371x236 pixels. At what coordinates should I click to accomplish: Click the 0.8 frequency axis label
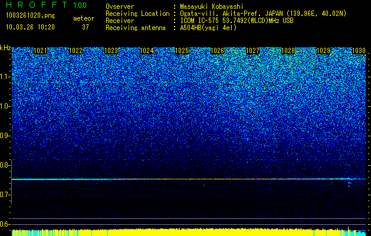[x=5, y=165]
